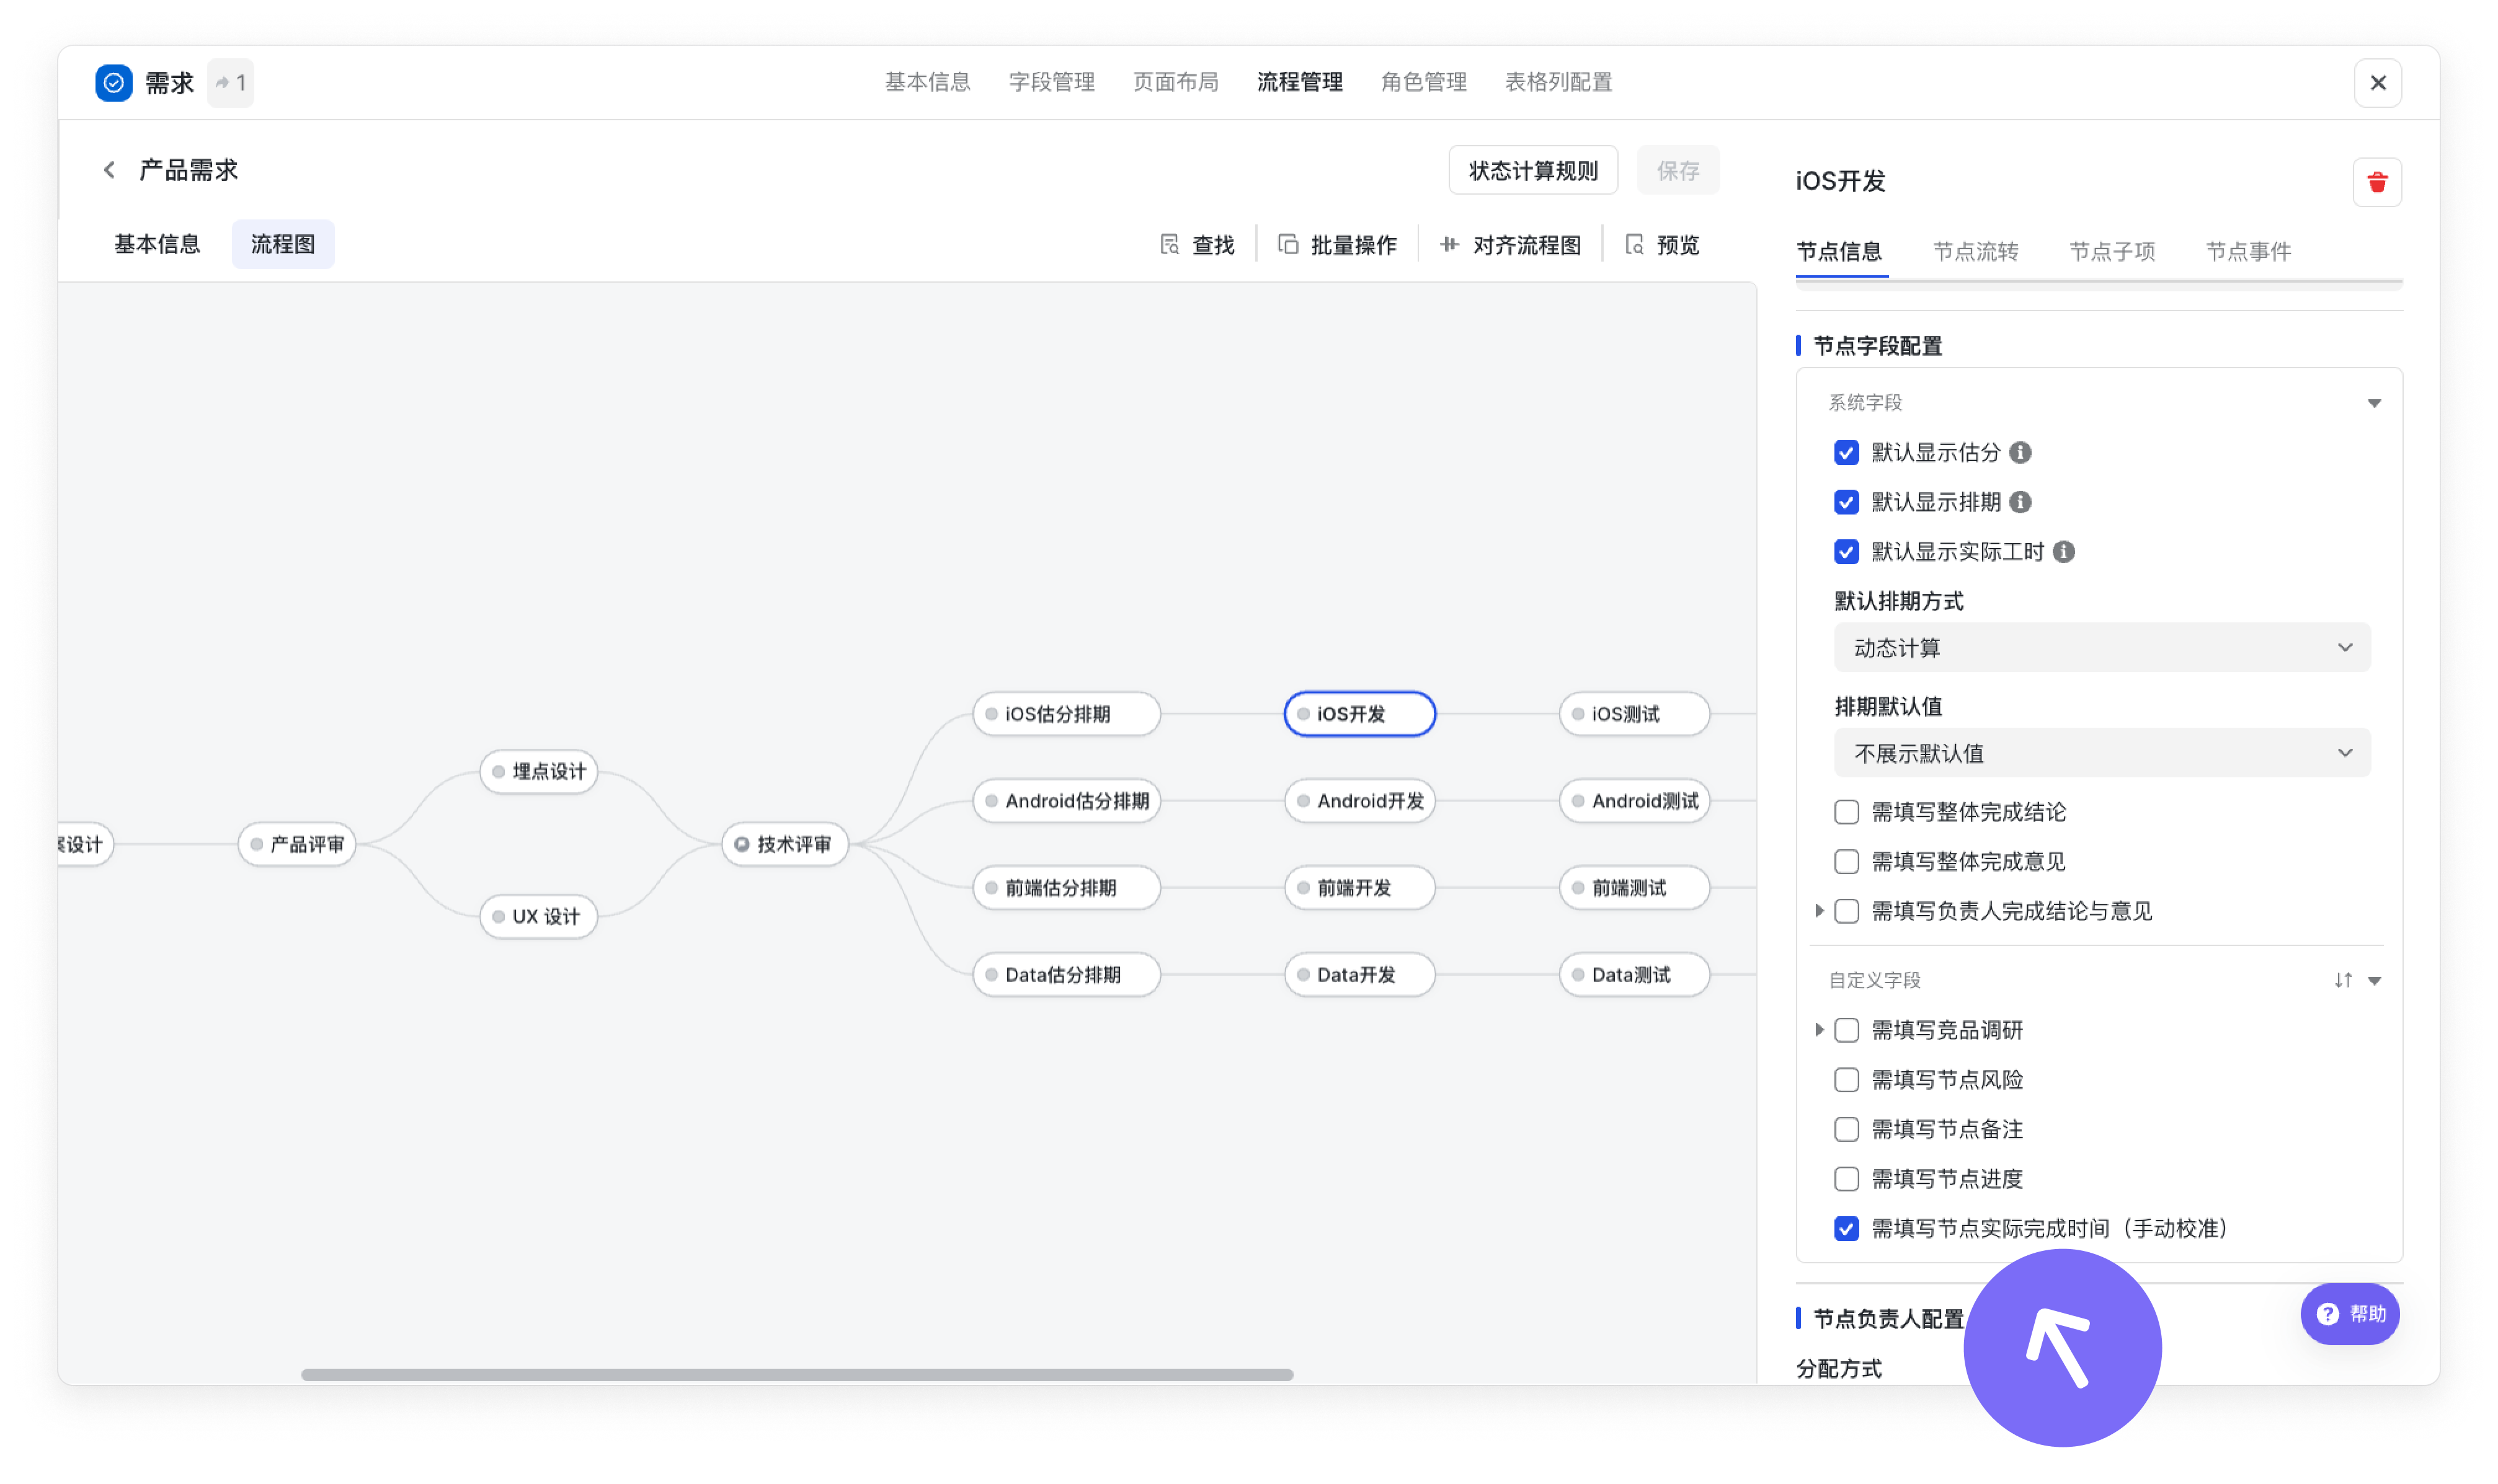
Task: Click the share arrow badge next to 需求
Action: (x=231, y=83)
